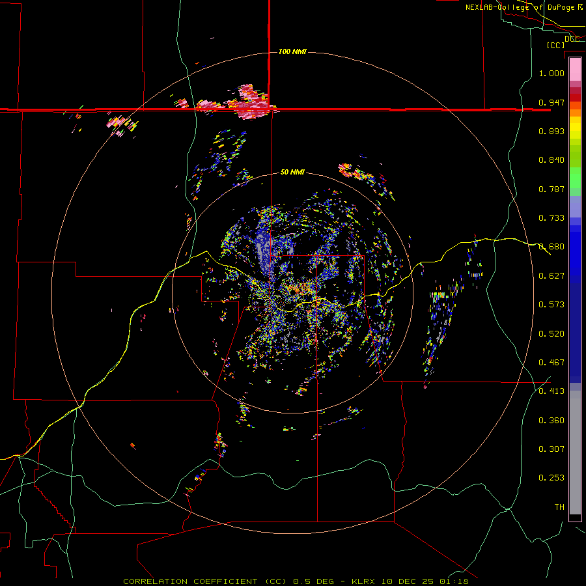Click the 100 NMI range ring label
586x586 pixels.
coord(292,51)
